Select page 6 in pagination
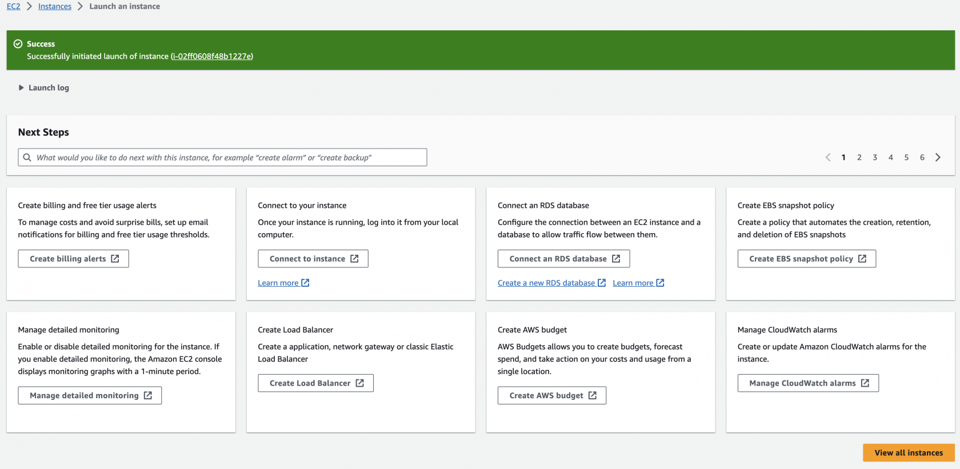The width and height of the screenshot is (960, 469). click(x=922, y=158)
